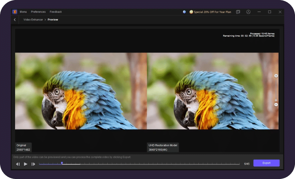Click the zoom slider handle
The image size is (295, 179).
point(276,100)
